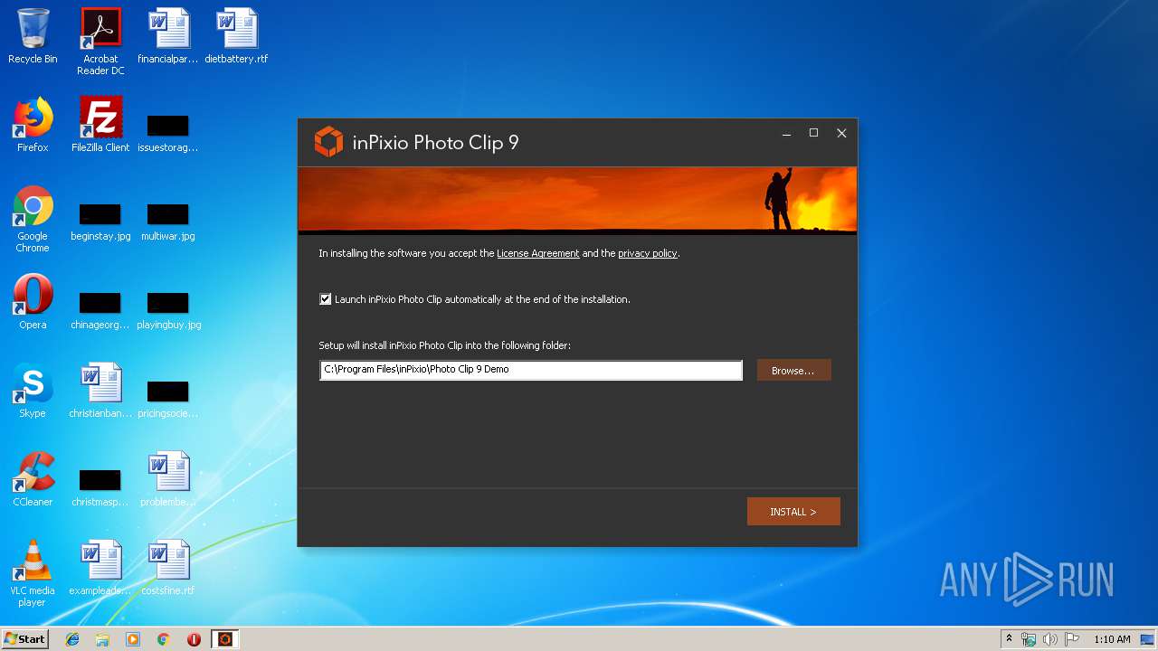Viewport: 1158px width, 651px height.
Task: Close the inPixio Photo Clip installer
Action: click(x=841, y=134)
